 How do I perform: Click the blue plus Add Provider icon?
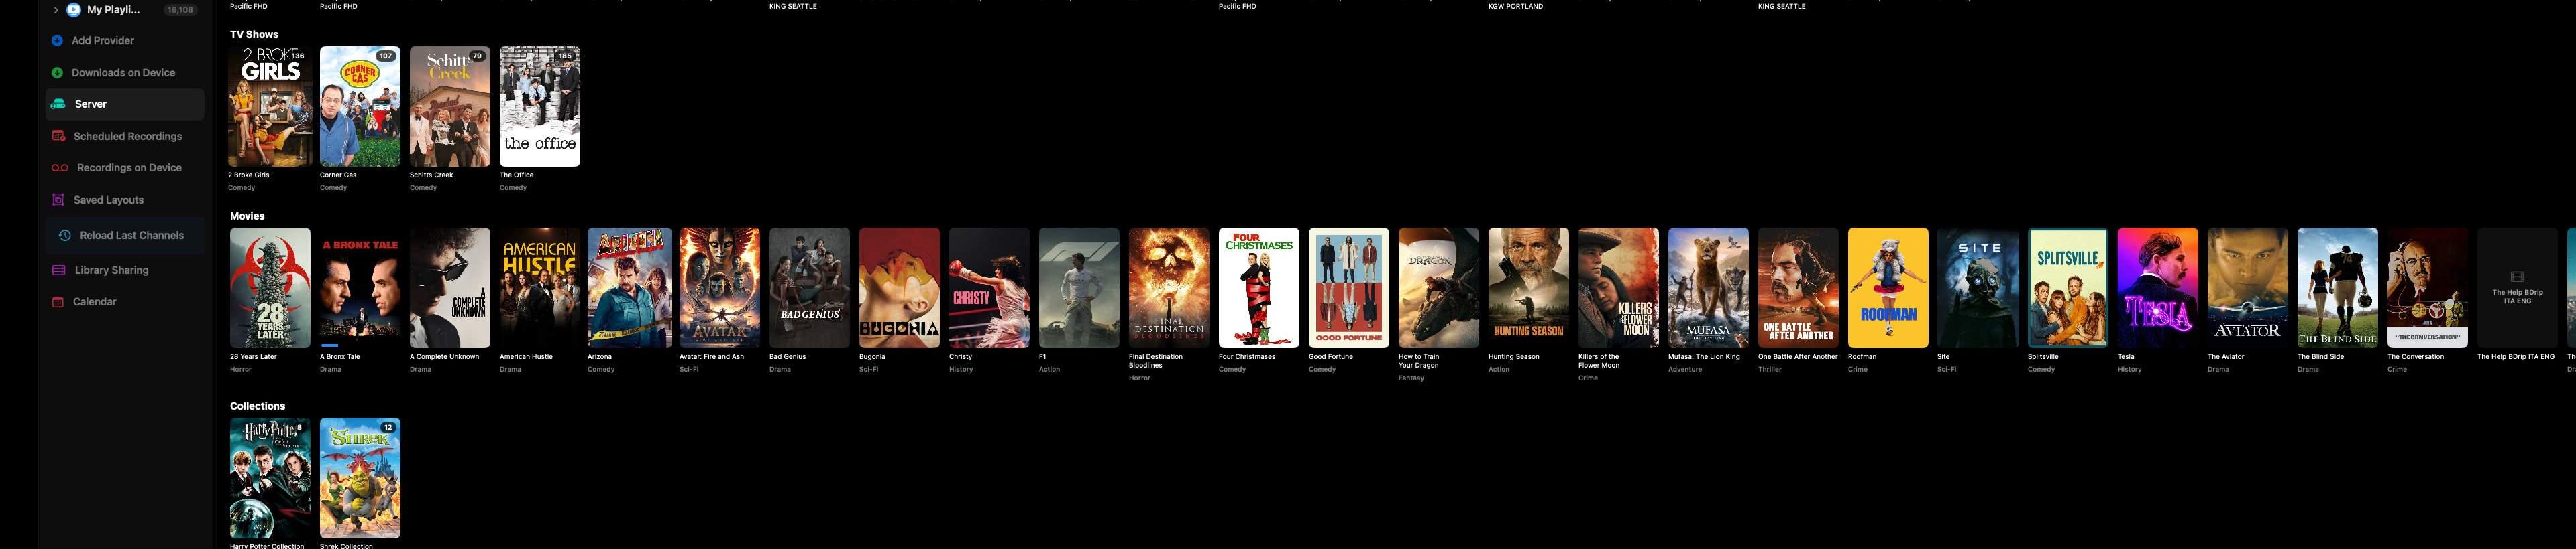coord(57,41)
